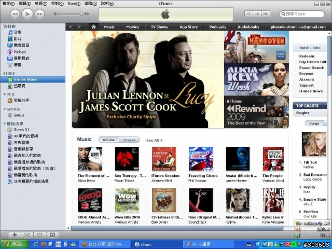Open the Podcasts store tab
This screenshot has width=332, height=249.
pos(218,27)
